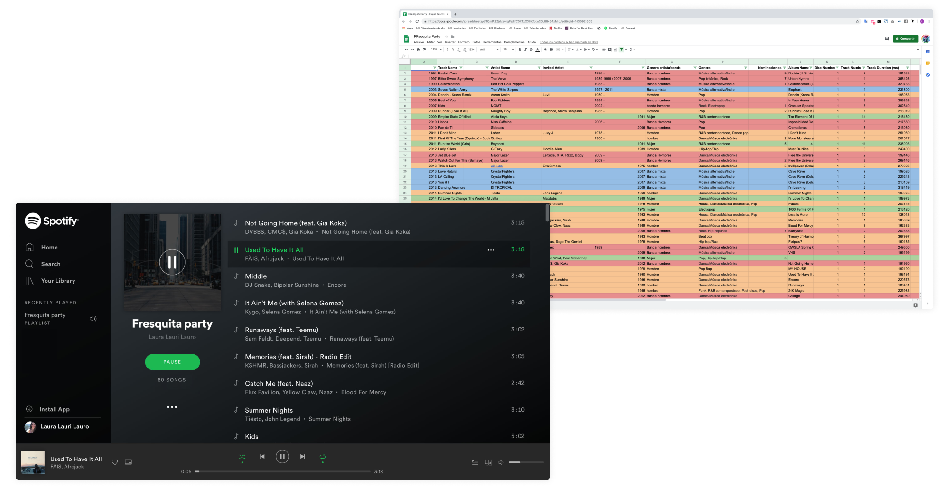949x488 pixels.
Task: Insert link in Sheets toolbar
Action: pyautogui.click(x=604, y=49)
